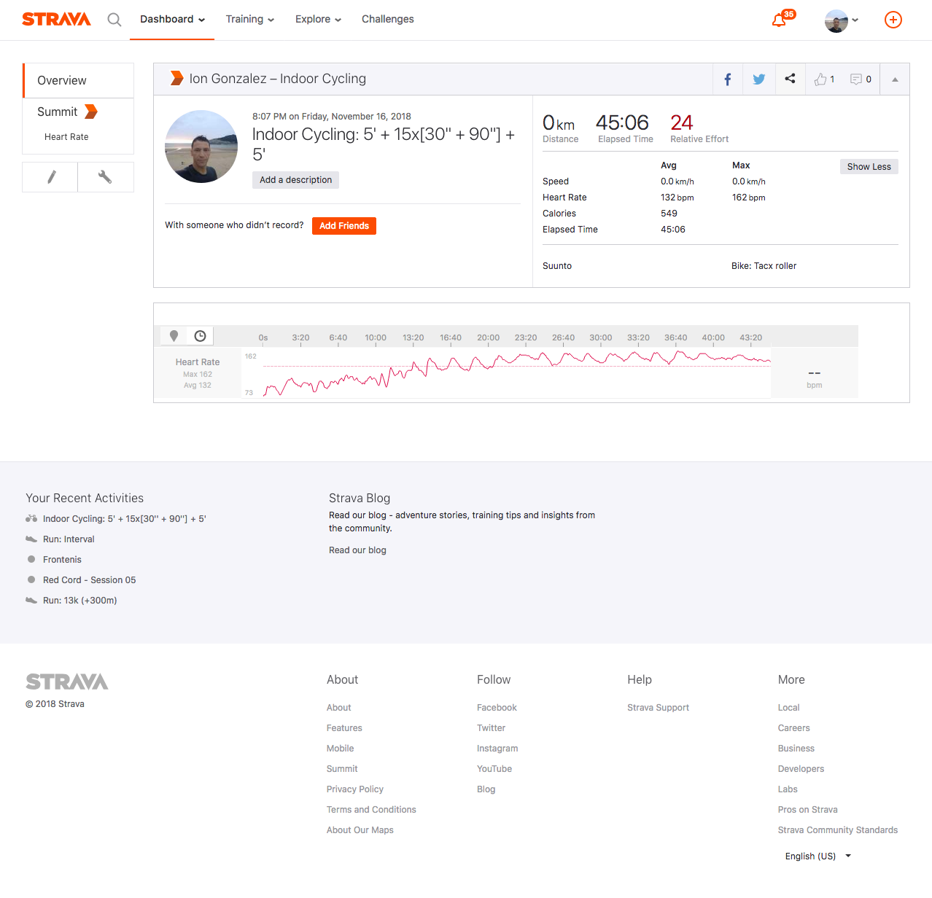Open Terms and Conditions footer link
Viewport: 932px width, 898px height.
pos(371,810)
